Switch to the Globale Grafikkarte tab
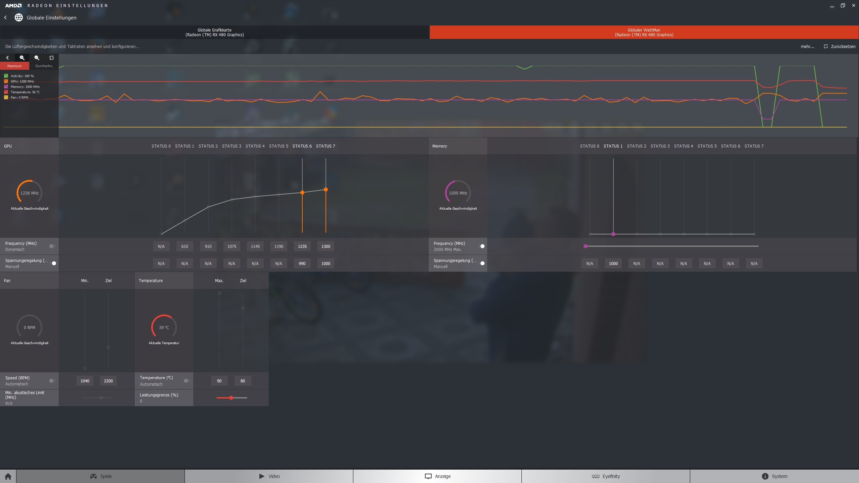The image size is (859, 483). [215, 32]
